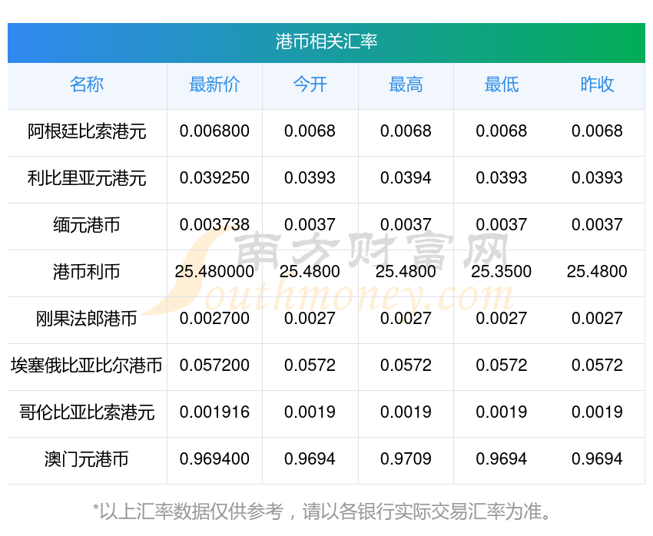The height and width of the screenshot is (536, 653).
Task: Click the 阿根廷比索港元 row name
Action: click(87, 131)
